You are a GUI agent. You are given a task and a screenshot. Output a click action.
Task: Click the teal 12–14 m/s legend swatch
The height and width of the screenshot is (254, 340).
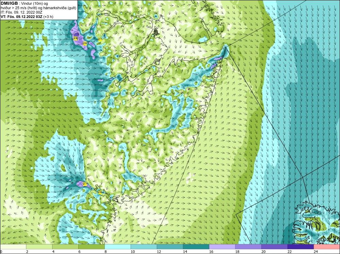pos(170,247)
